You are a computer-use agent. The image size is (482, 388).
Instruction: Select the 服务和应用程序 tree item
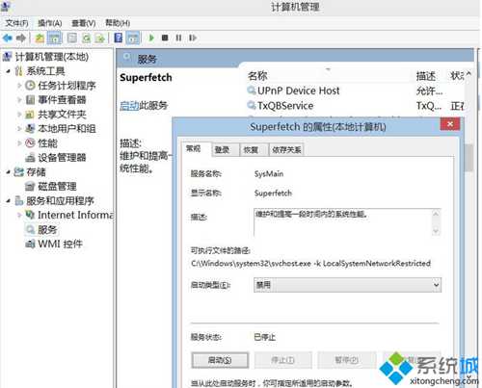(60, 201)
